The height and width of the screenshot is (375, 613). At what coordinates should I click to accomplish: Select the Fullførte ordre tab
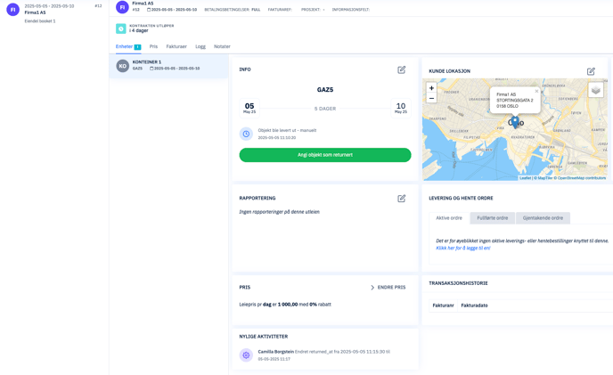pos(493,218)
